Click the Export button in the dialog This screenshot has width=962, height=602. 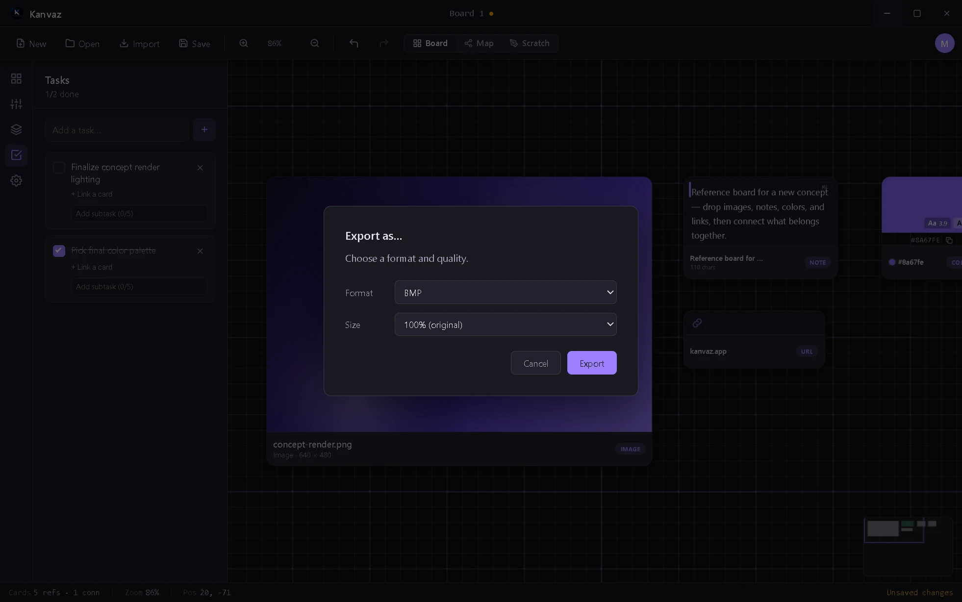(x=592, y=363)
